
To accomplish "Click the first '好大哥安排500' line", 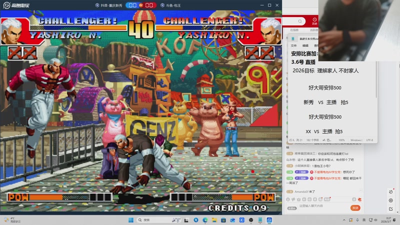I will point(324,88).
